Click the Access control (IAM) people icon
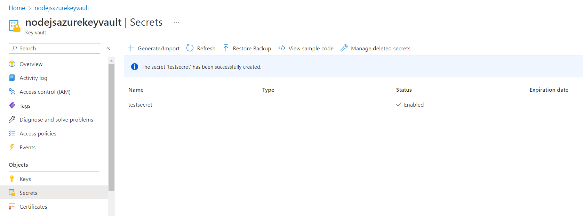Screen dimensions: 583x216 click(12, 92)
